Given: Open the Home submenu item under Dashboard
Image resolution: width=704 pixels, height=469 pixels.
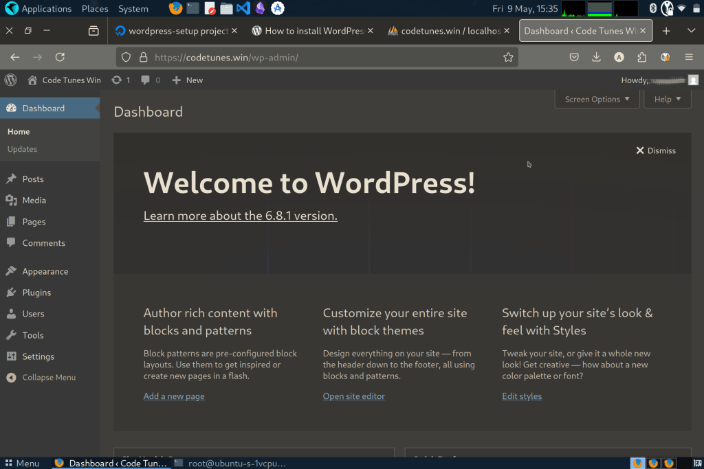Looking at the screenshot, I should click(19, 131).
